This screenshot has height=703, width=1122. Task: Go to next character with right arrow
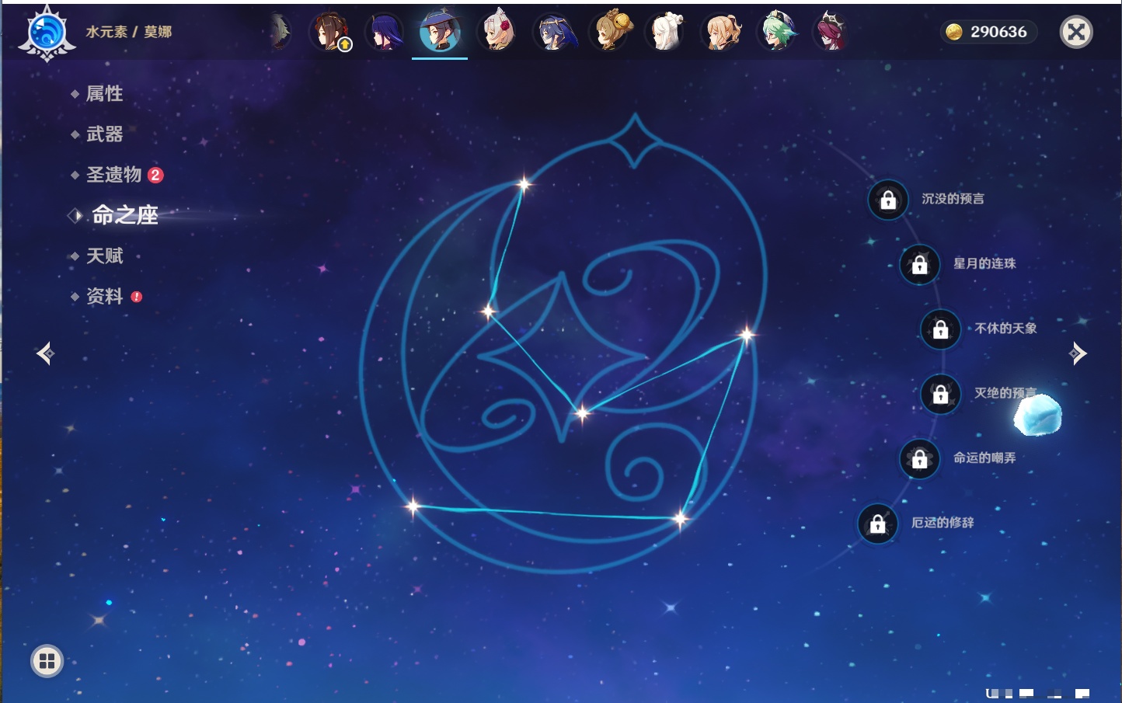(x=1078, y=353)
